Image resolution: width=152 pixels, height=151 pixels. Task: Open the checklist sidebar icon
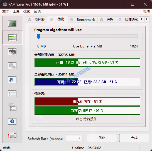(12, 94)
